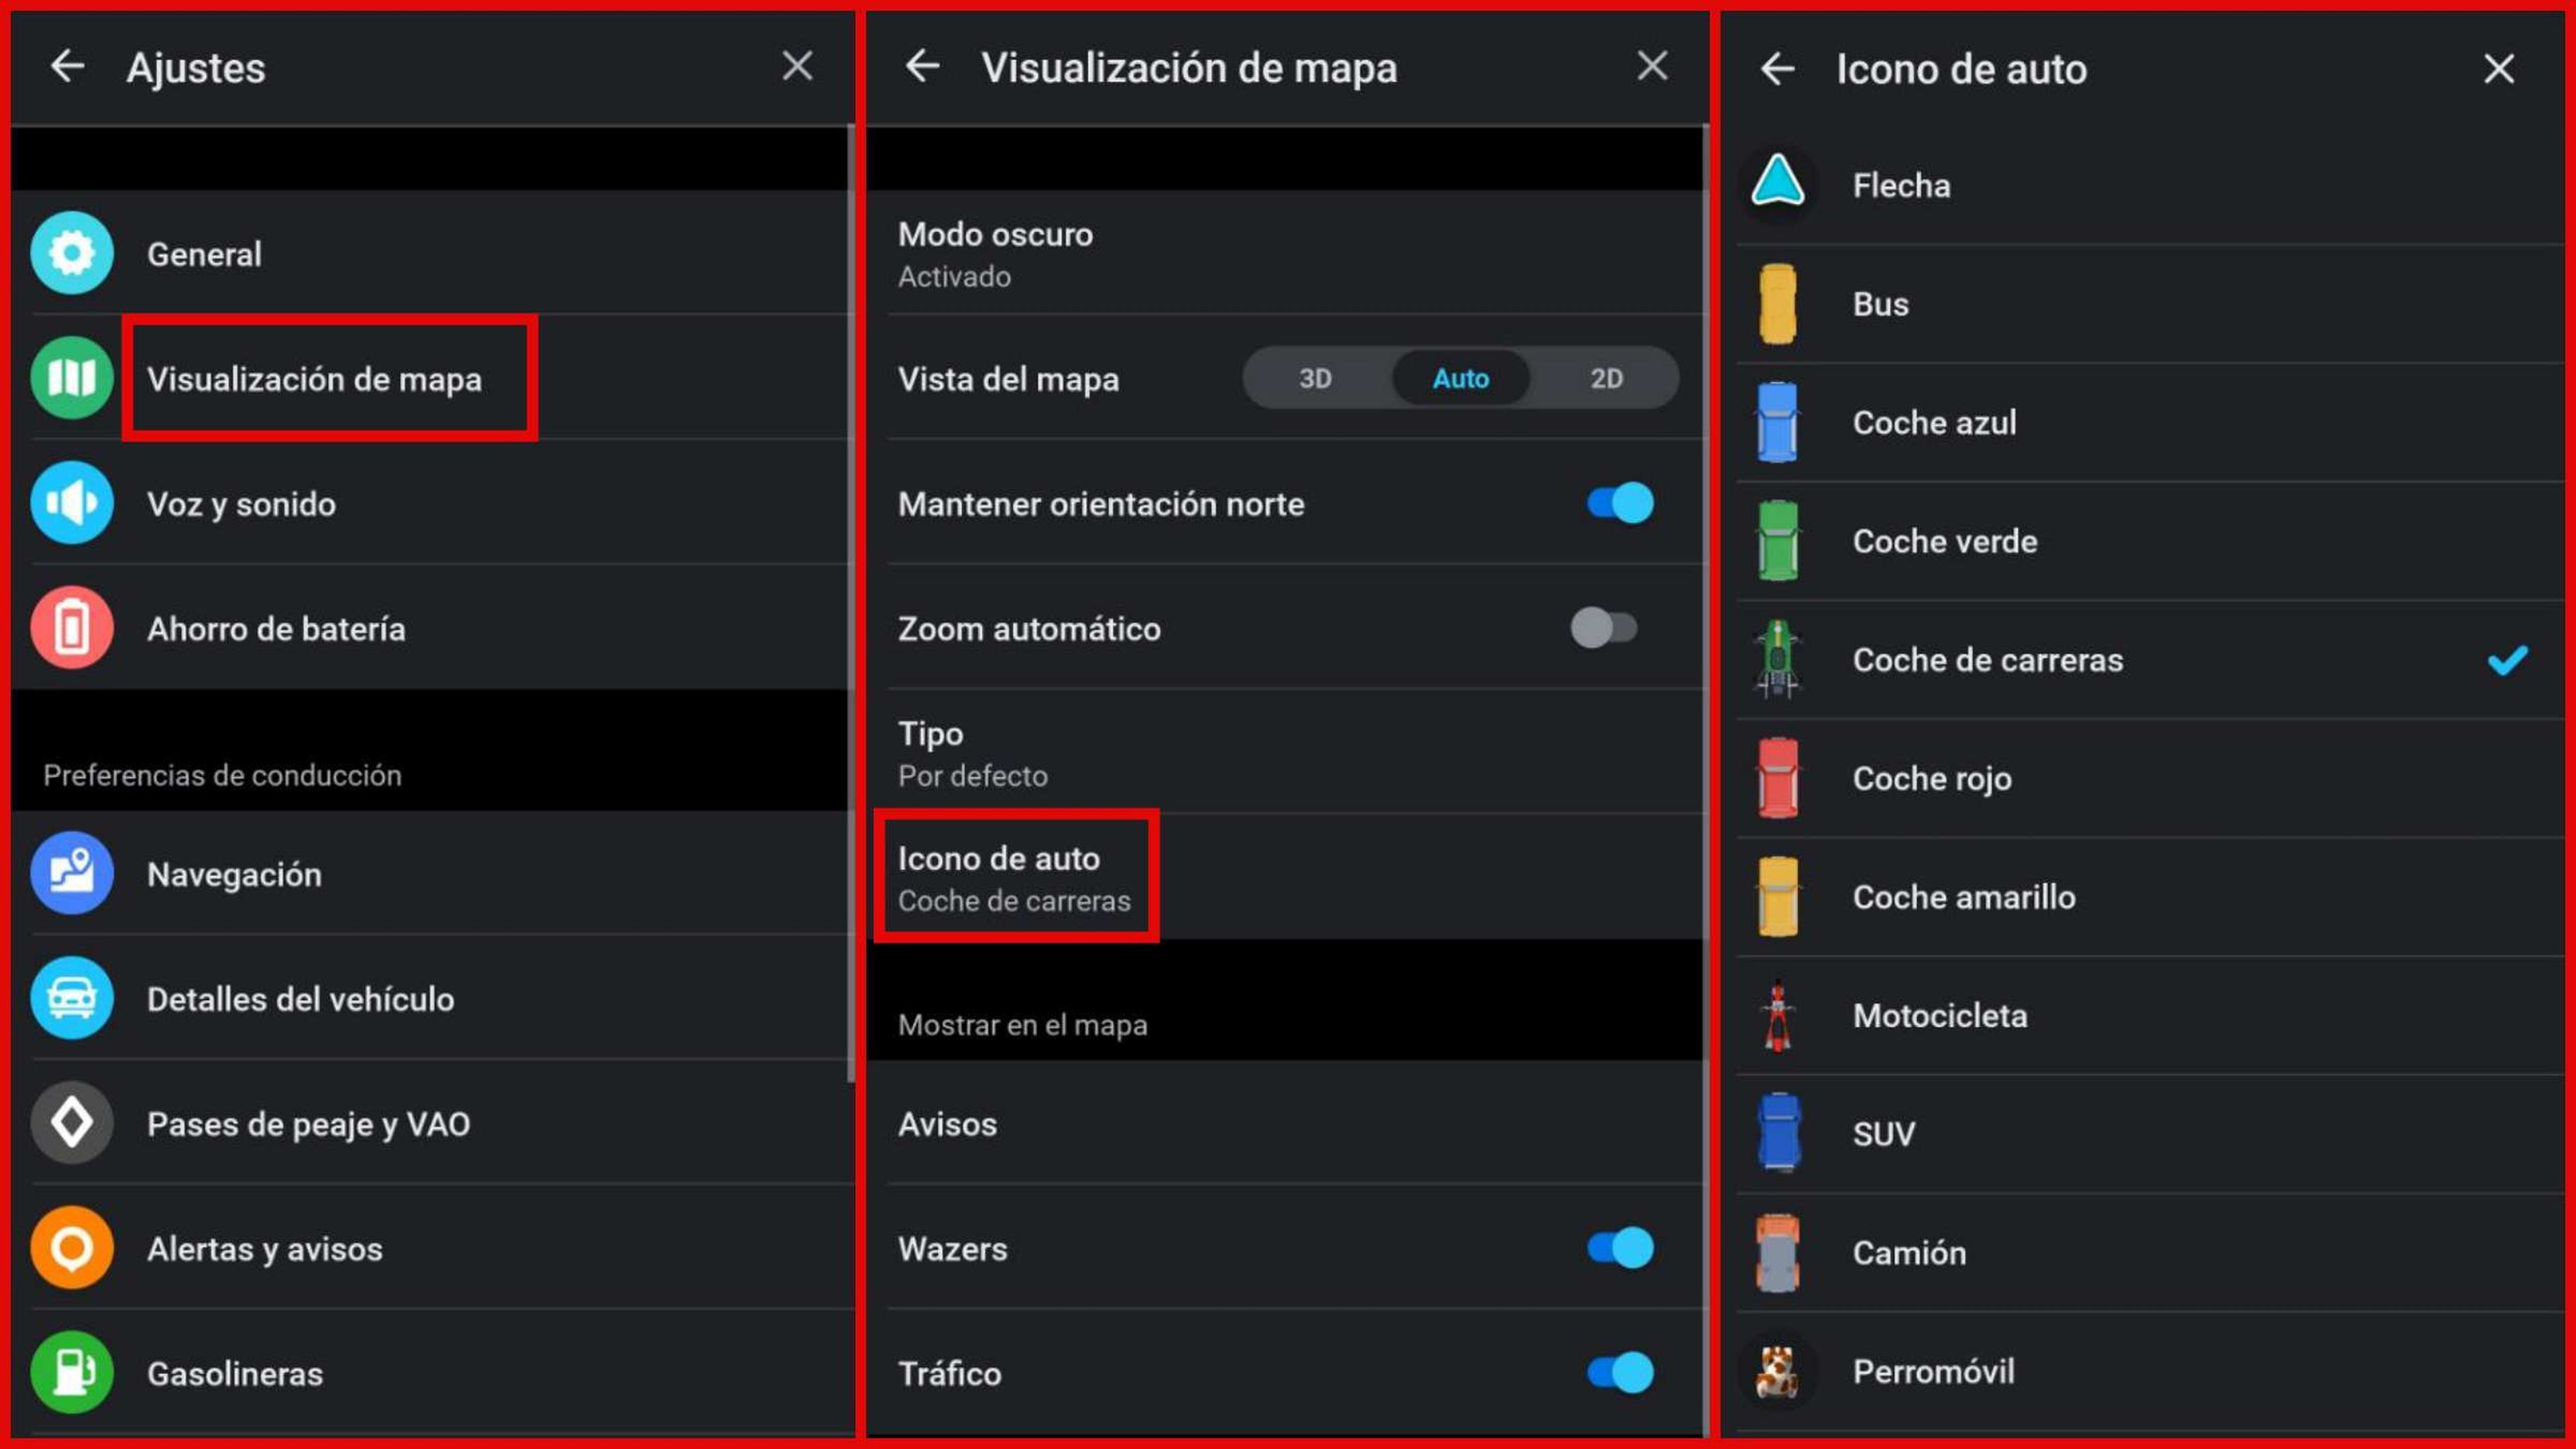
Task: Tap the Navegación map pin icon
Action: (x=72, y=873)
